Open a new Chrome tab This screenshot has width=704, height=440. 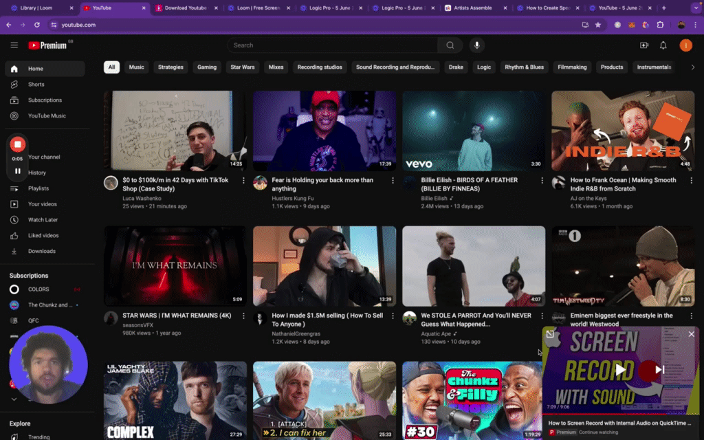tap(664, 8)
